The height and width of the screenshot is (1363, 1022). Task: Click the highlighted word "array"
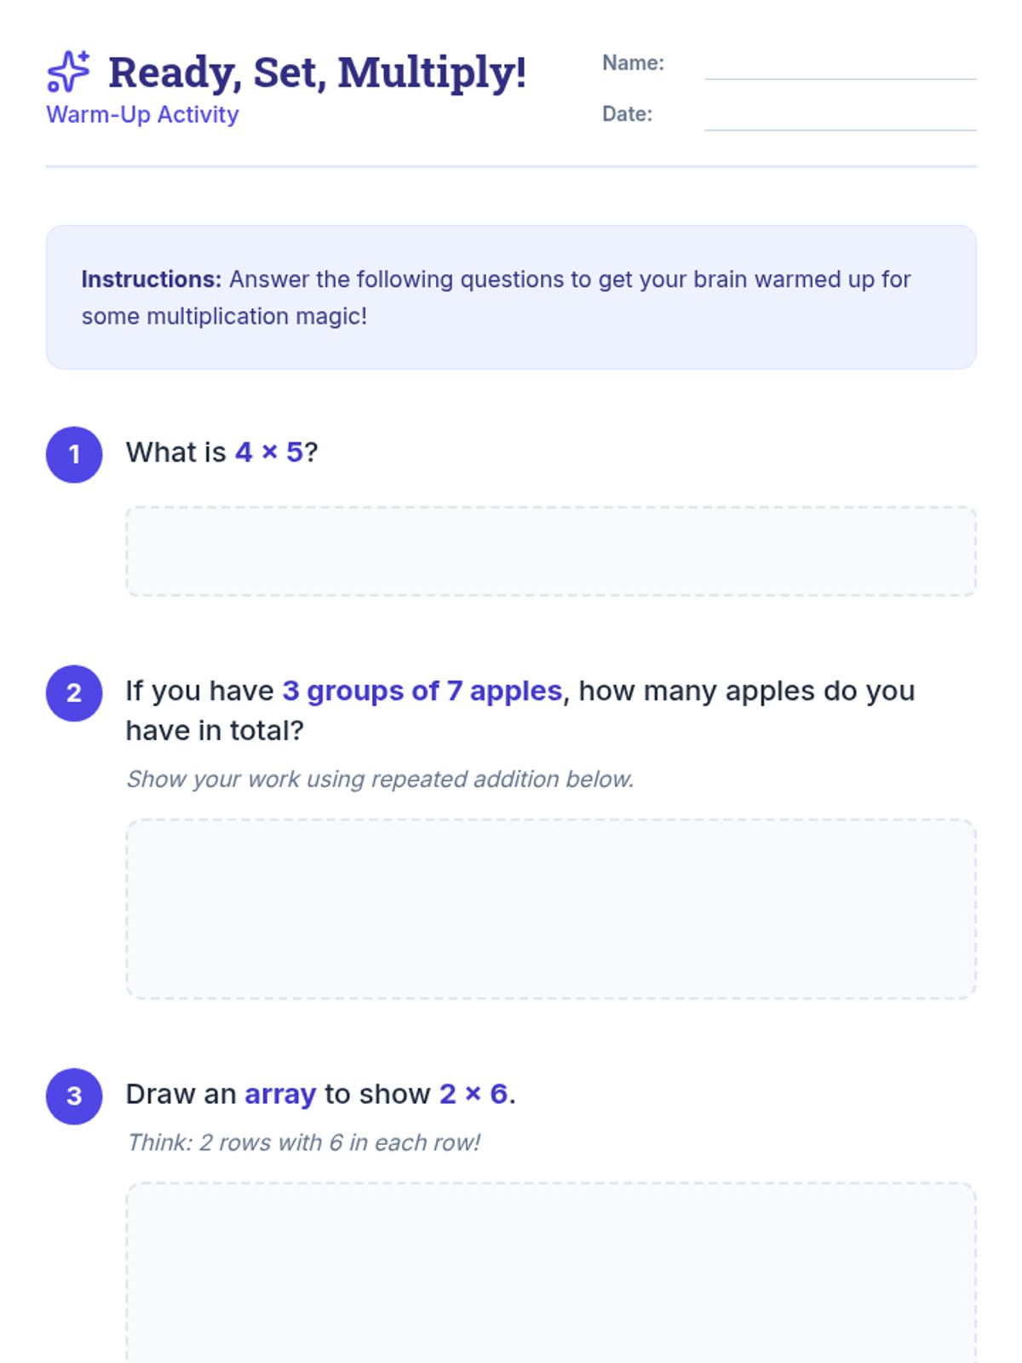tap(280, 1094)
